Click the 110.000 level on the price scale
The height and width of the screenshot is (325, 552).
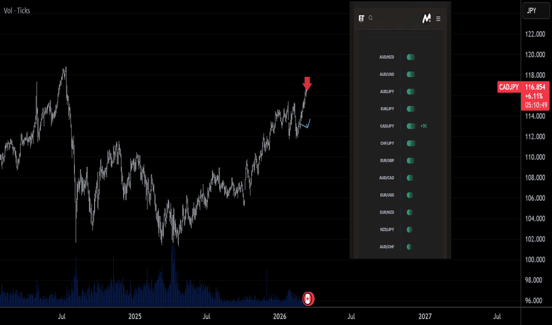[x=535, y=157]
